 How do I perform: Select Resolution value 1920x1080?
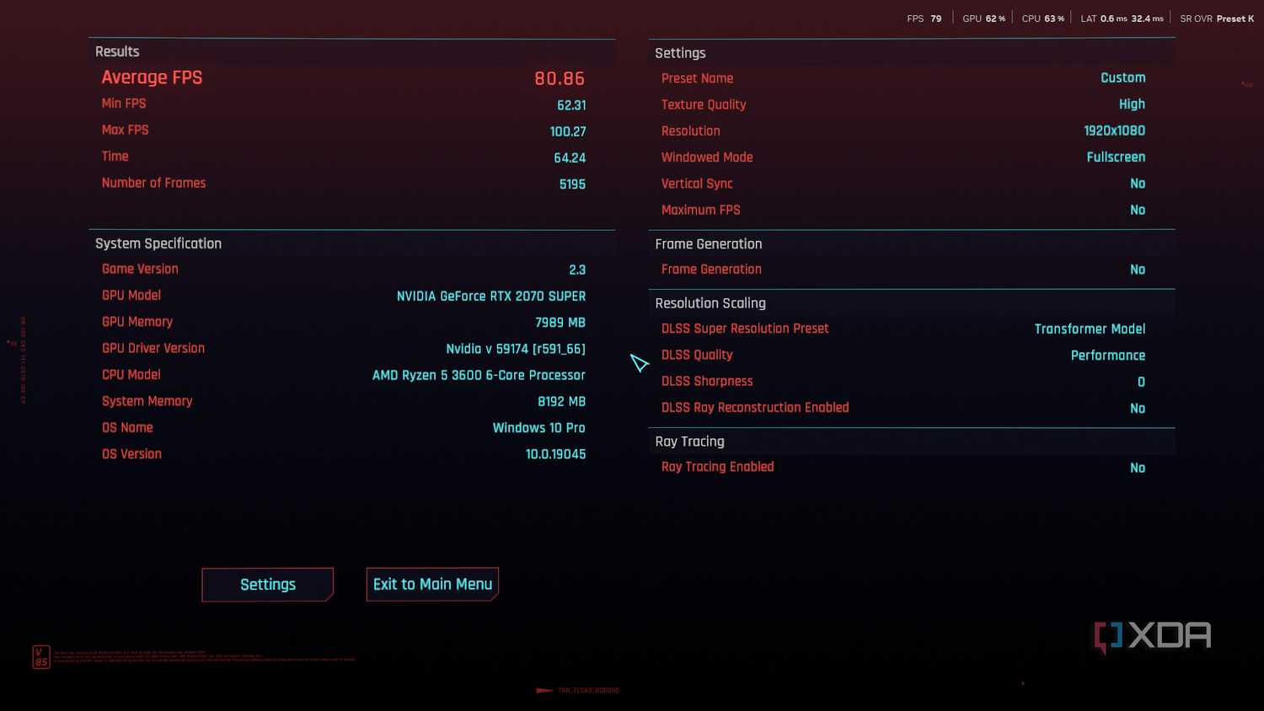1114,131
